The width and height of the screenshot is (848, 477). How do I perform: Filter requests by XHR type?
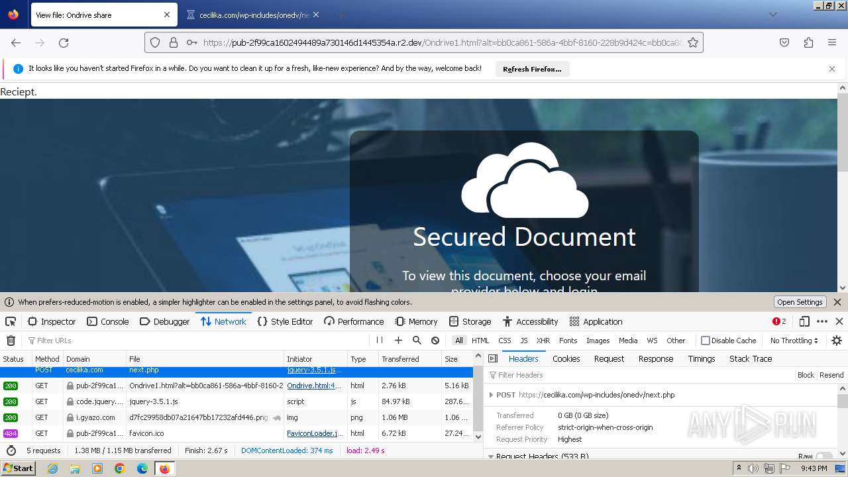pos(543,341)
